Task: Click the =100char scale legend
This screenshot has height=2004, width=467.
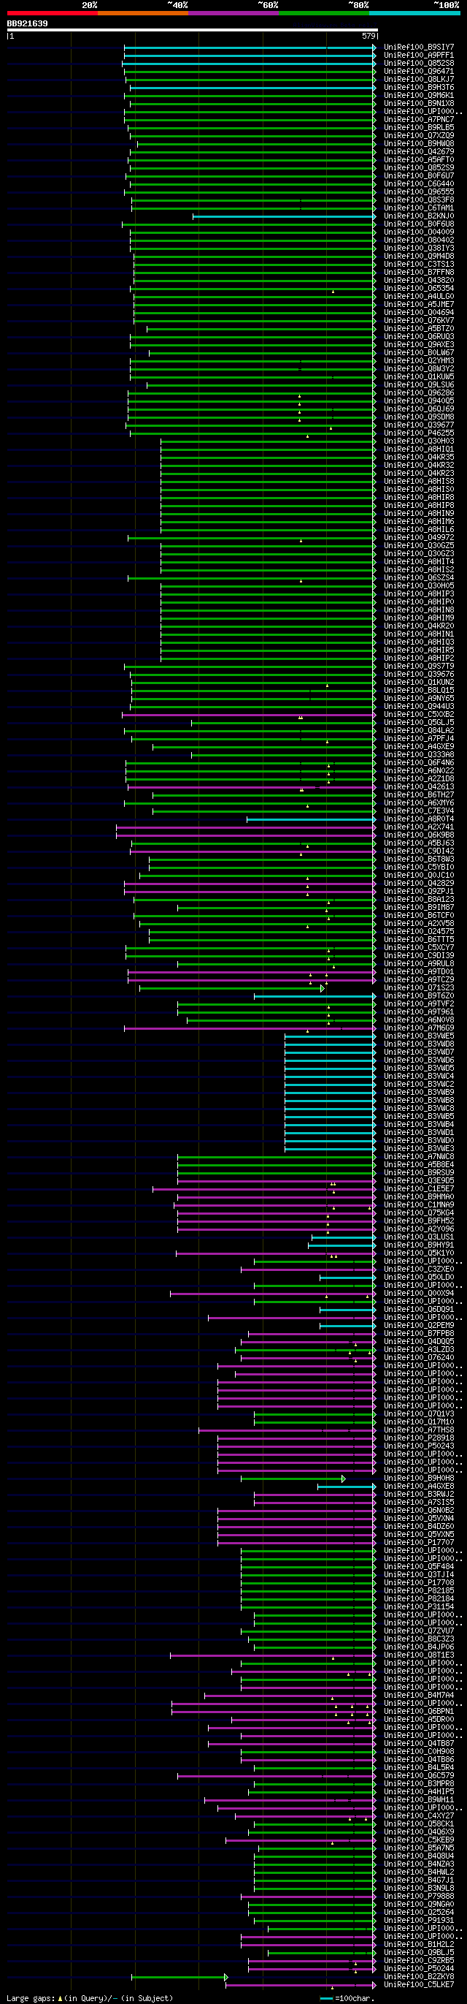Action: pyautogui.click(x=347, y=1999)
